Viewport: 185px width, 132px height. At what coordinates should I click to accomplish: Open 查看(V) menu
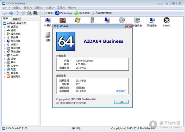coord(17,8)
